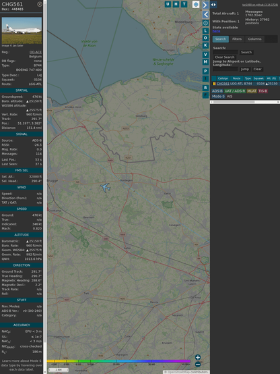Toggle the ADS-B source filter
Viewport: 280px width, 374px height.
pyautogui.click(x=217, y=91)
